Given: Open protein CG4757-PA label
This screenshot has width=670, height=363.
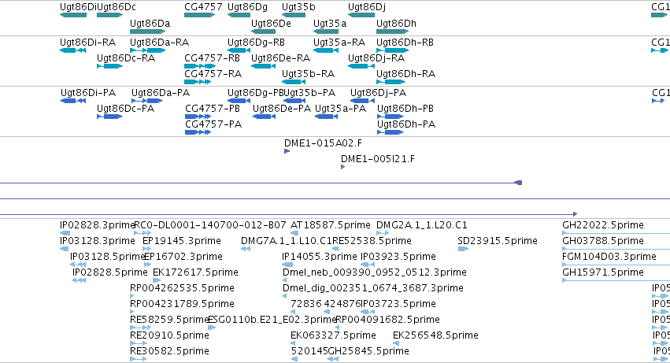Looking at the screenshot, I should (213, 124).
